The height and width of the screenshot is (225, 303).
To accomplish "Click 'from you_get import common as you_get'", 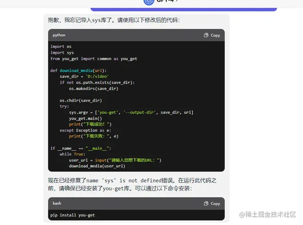I will click(x=94, y=59).
